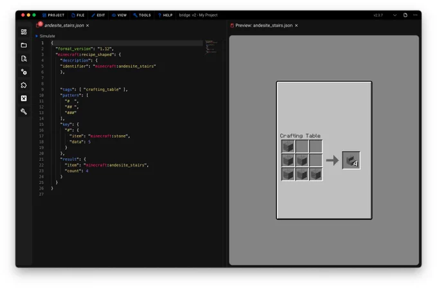Click the empty middle-right crafting grid slot

316,160
